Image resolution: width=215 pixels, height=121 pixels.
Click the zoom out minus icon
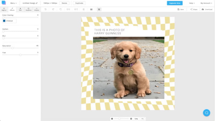coord(112,119)
